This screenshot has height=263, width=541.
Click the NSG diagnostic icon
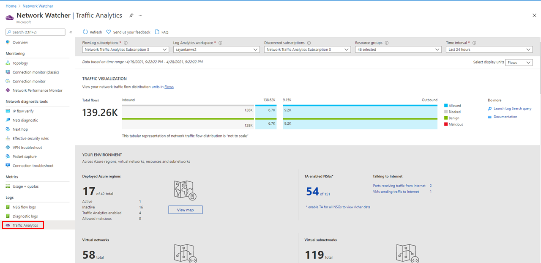coord(8,120)
